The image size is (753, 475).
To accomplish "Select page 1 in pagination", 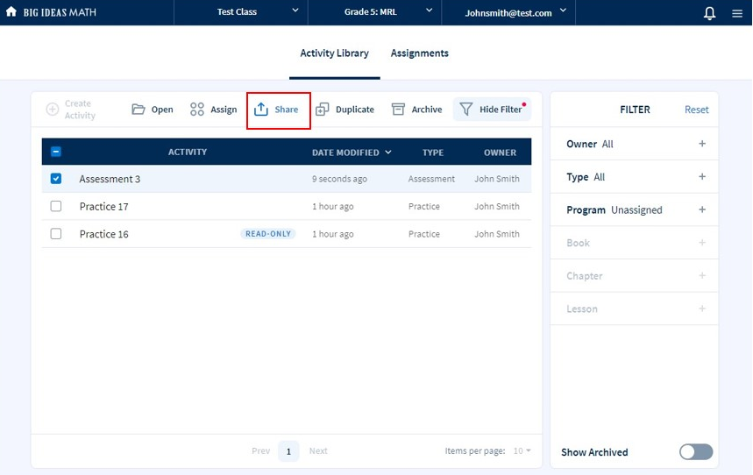I will (288, 451).
